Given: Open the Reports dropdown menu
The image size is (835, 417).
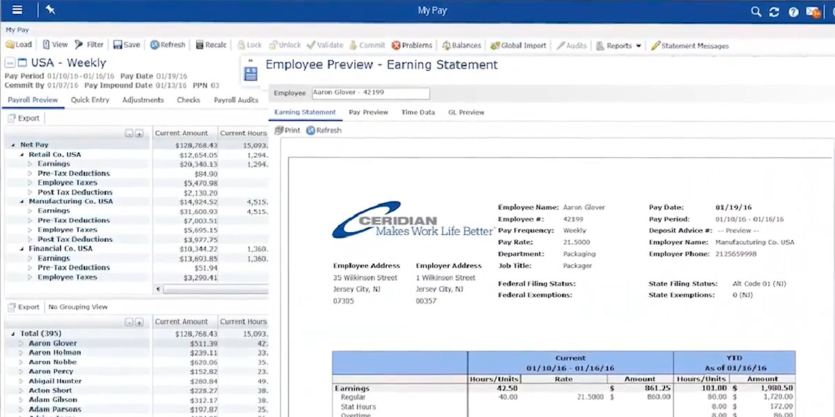Looking at the screenshot, I should pyautogui.click(x=619, y=46).
